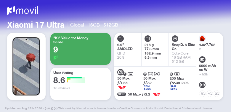
Task: Click the phone dimensions icon
Action: (148, 39)
